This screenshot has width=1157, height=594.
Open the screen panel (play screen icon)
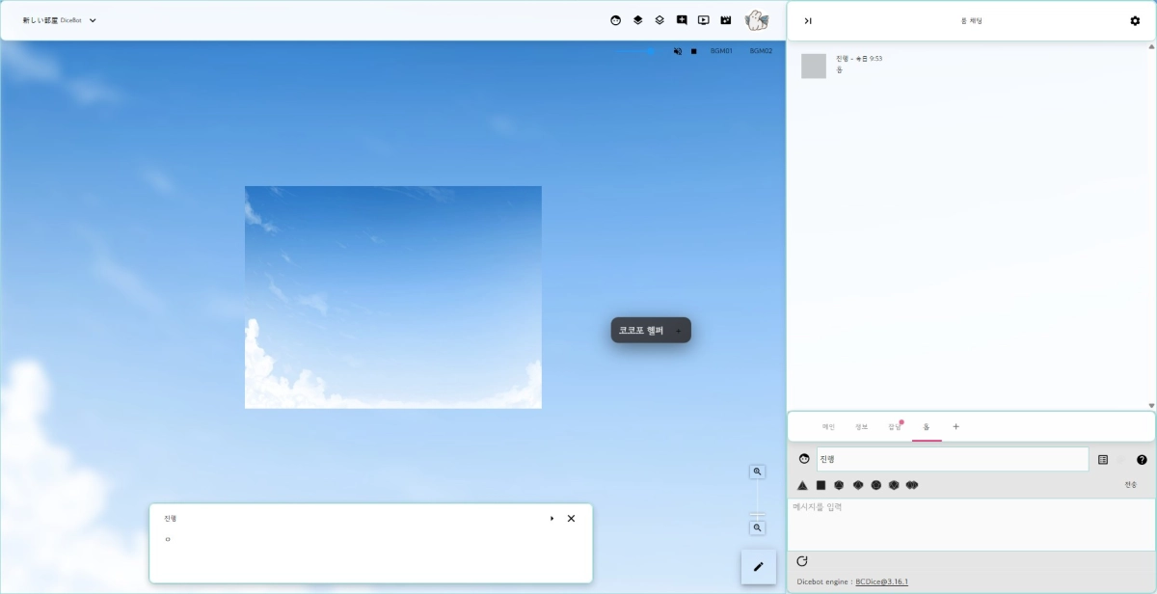coord(703,19)
